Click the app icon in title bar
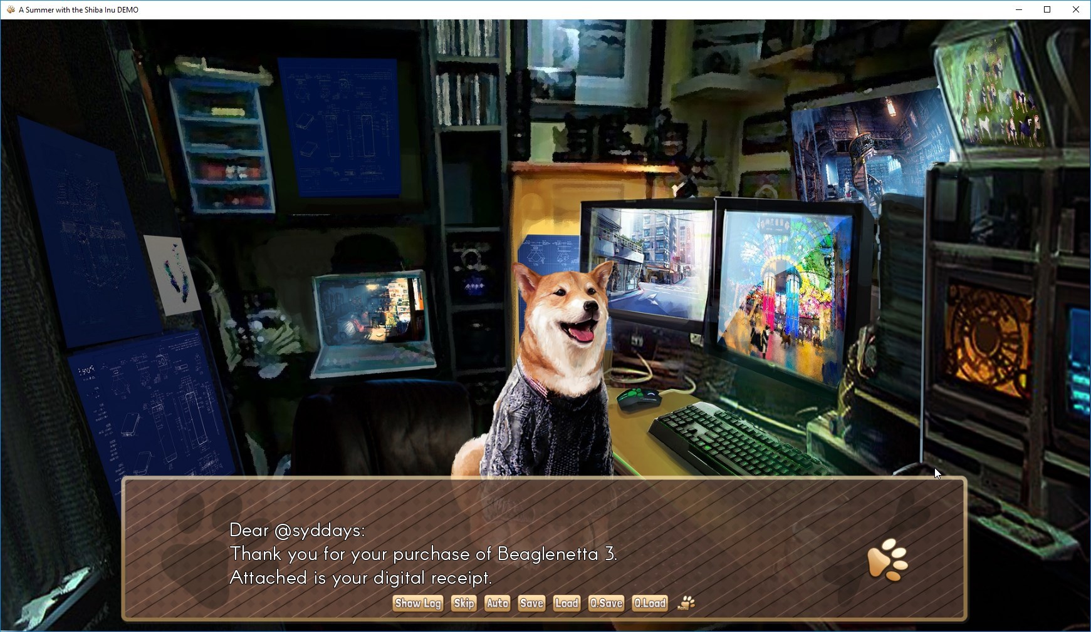Screen dimensions: 1091x632 coord(10,9)
